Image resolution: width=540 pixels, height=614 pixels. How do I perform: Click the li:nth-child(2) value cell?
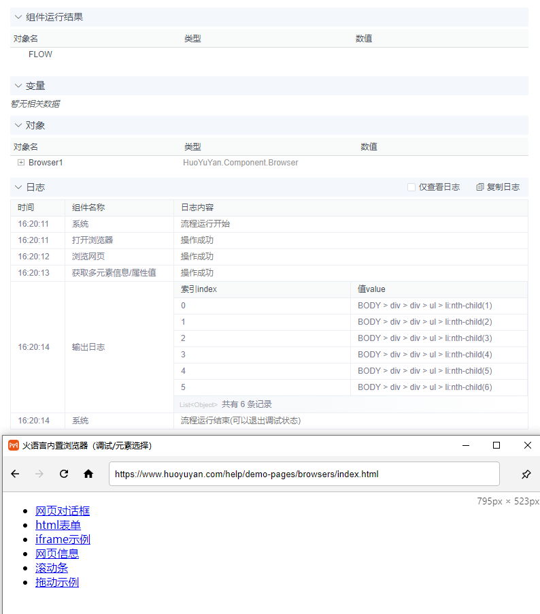439,322
